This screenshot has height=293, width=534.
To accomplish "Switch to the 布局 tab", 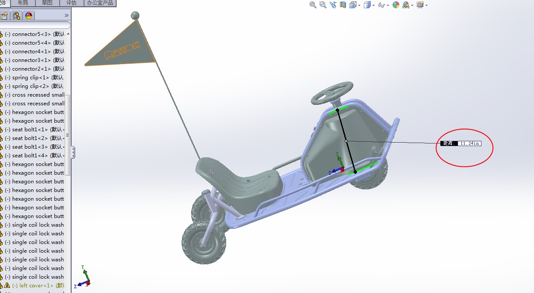I will click(23, 3).
